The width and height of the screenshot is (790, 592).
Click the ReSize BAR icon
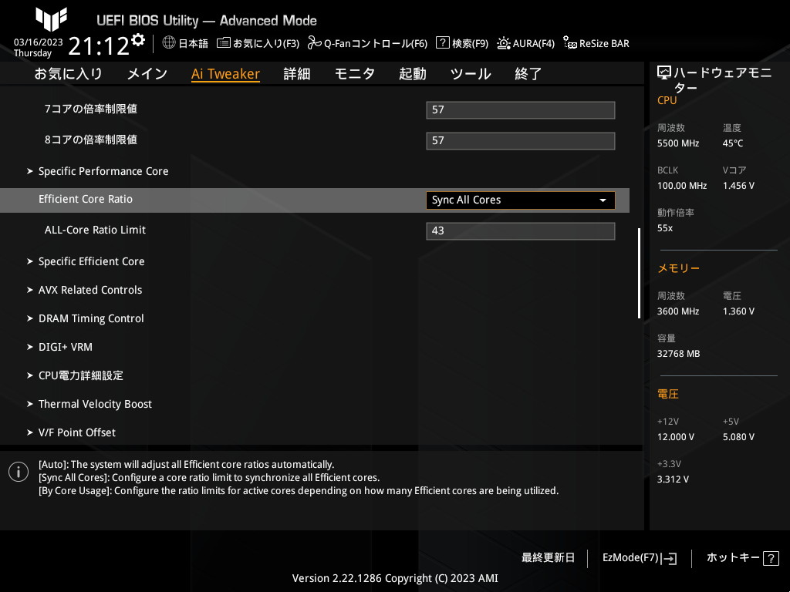[x=570, y=43]
